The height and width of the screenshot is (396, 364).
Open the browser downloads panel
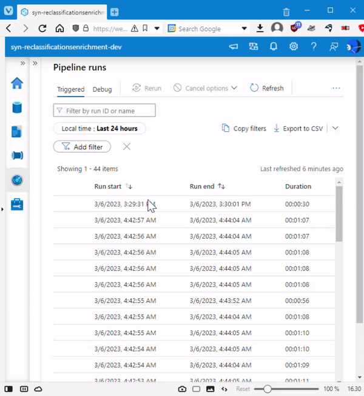point(260,29)
